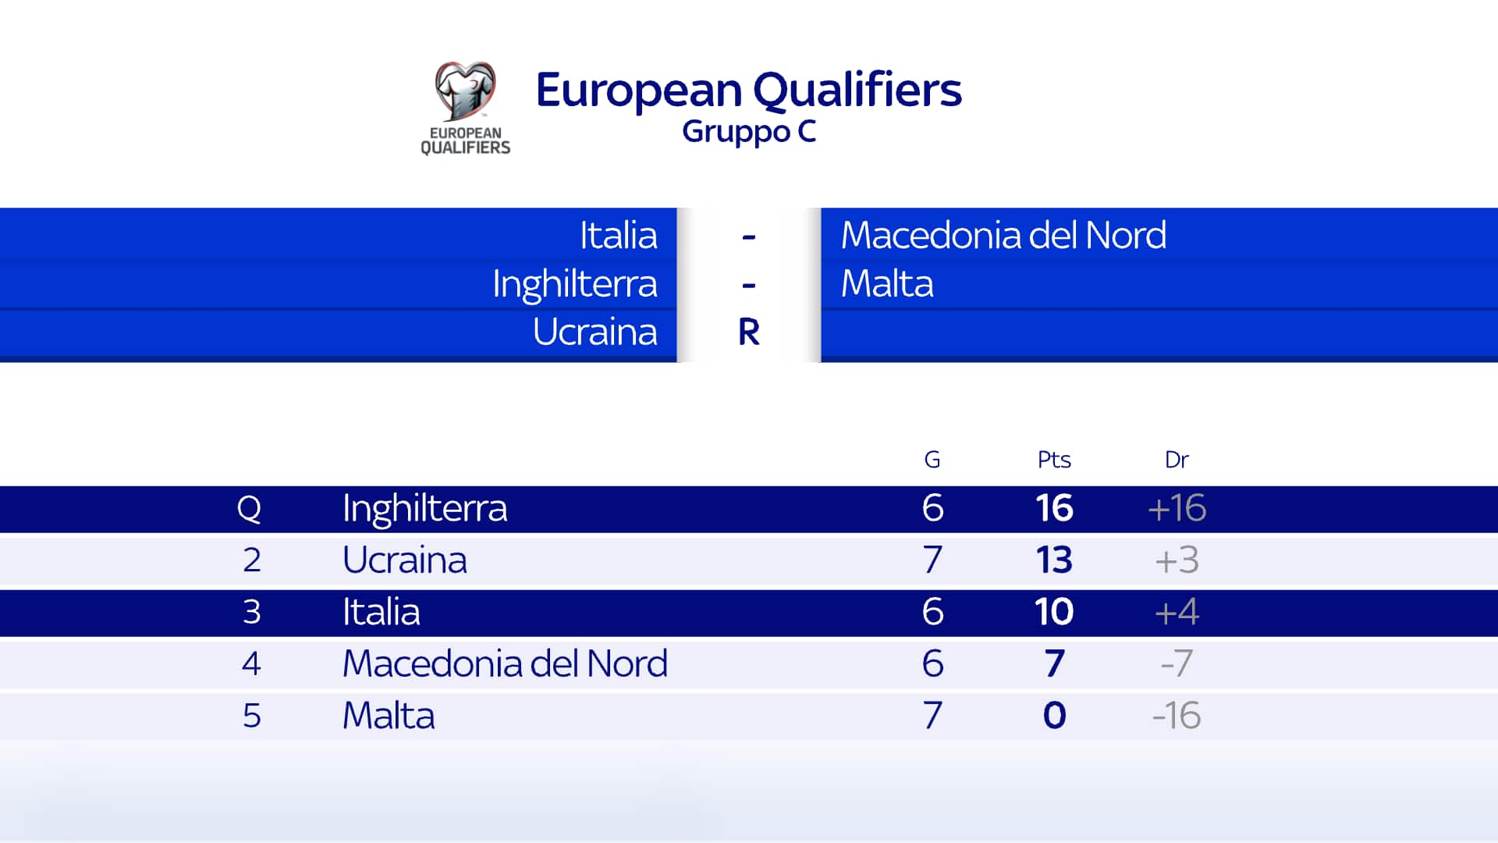Click the European Qualifiers shirt logo
Viewport: 1498px width, 843px height.
[465, 107]
